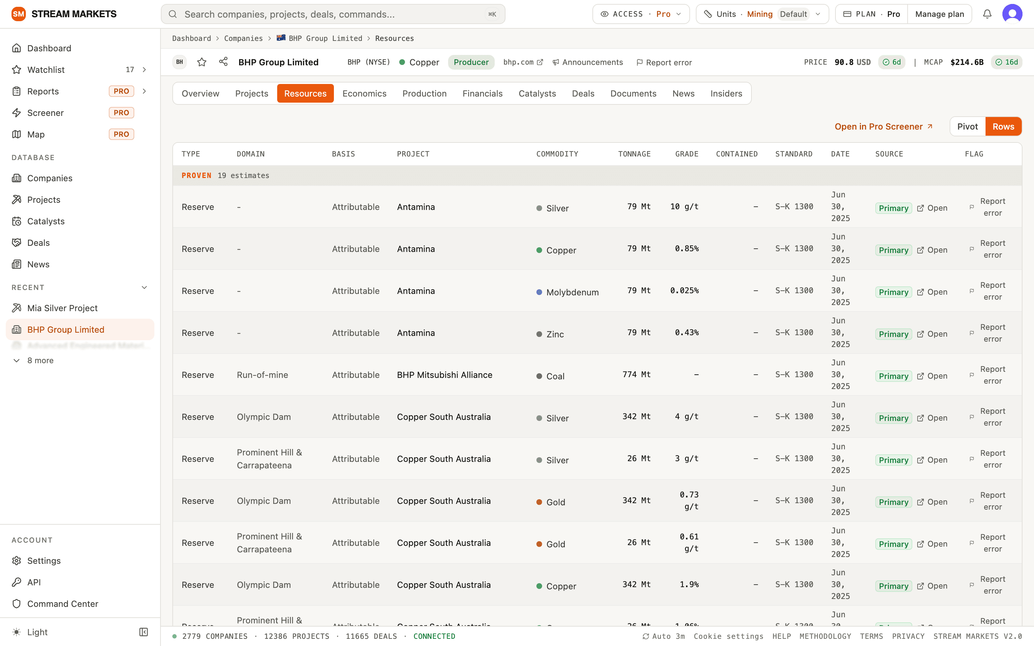1034x646 pixels.
Task: Open the Documents tab
Action: [x=633, y=94]
